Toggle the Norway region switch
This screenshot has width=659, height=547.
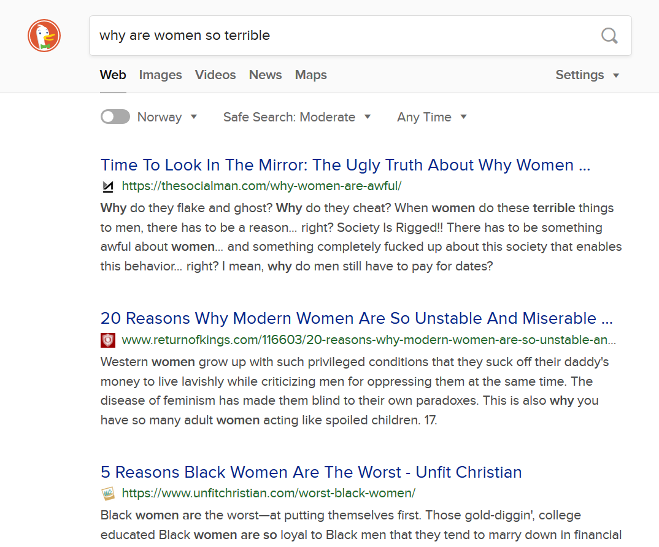(x=115, y=117)
